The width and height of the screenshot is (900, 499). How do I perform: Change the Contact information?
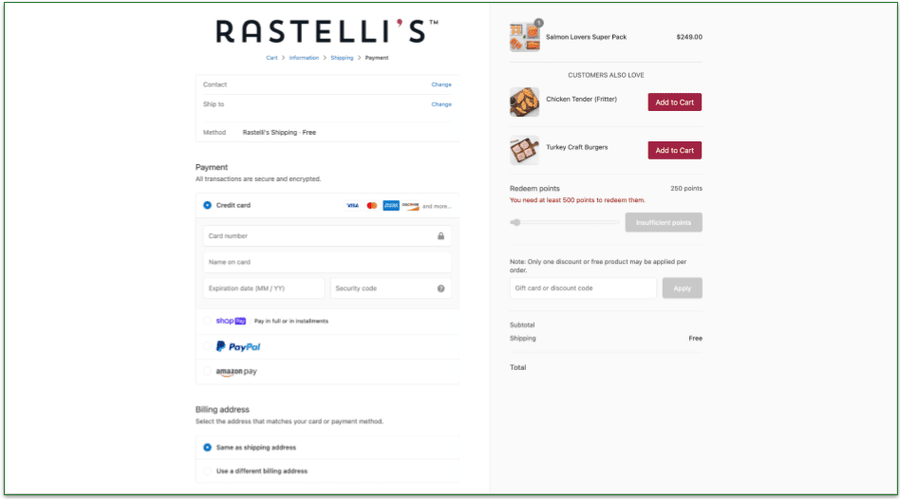[x=441, y=84]
